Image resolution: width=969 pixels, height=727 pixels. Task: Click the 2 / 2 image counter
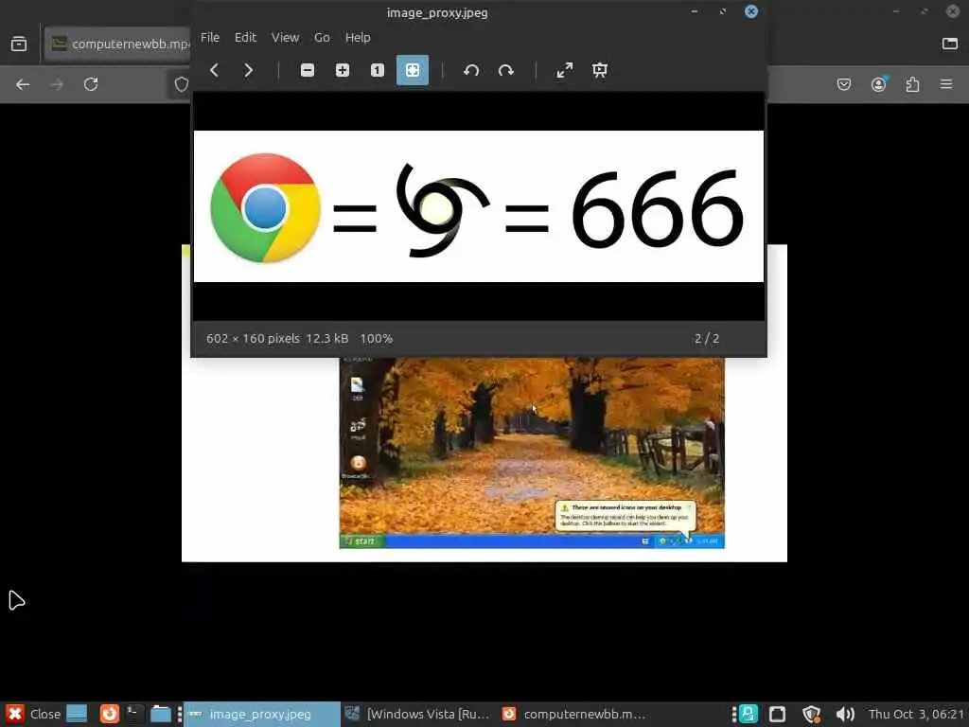706,339
